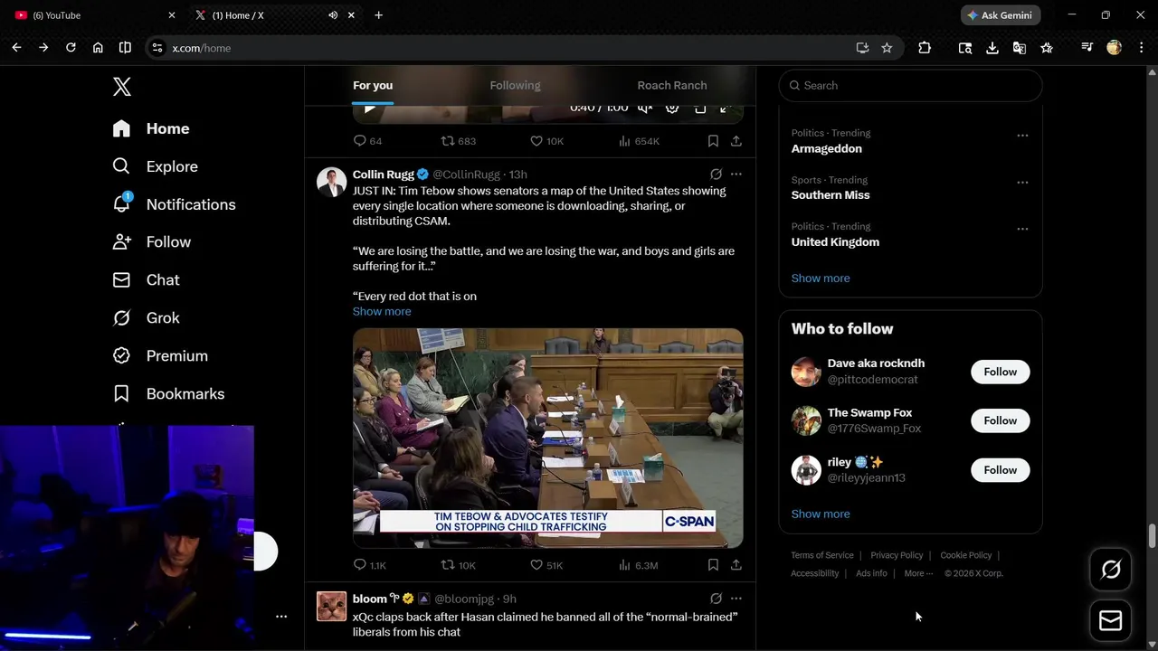The width and height of the screenshot is (1158, 651).
Task: Open Collin Rugg's profile avatar
Action: click(x=332, y=183)
